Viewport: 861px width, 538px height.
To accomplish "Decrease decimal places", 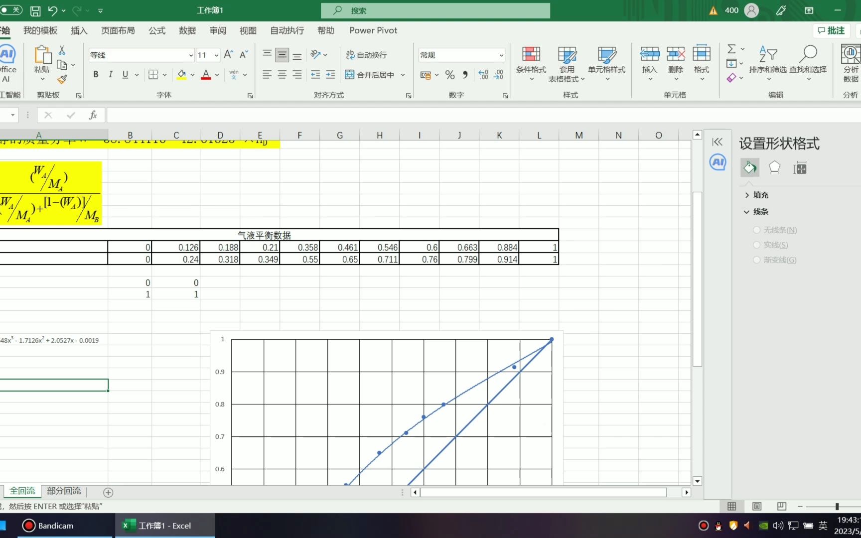I will click(498, 75).
